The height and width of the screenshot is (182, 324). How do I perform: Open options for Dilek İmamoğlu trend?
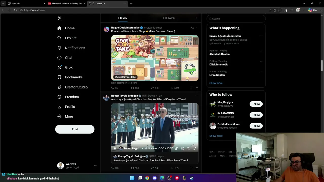point(261,61)
